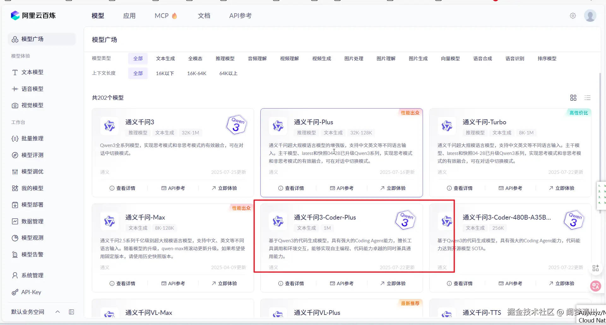Click the 系统管理 person icon
Viewport: 606px width, 325px height.
(15, 275)
